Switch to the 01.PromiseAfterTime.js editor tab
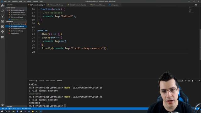Viewport: 201px width, 113px height. (x=56, y=5)
